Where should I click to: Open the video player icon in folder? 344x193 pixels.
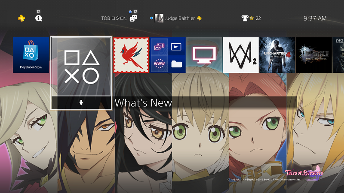pos(176,47)
